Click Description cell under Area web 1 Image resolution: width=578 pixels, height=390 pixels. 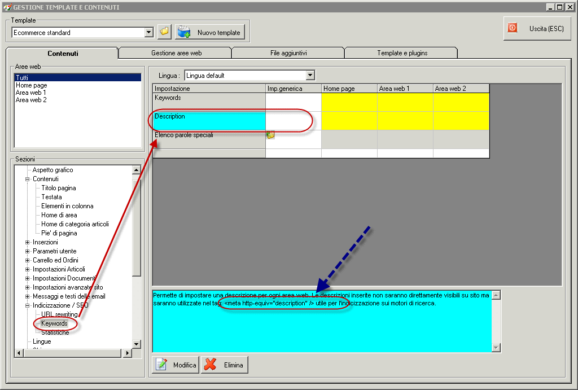(x=405, y=121)
